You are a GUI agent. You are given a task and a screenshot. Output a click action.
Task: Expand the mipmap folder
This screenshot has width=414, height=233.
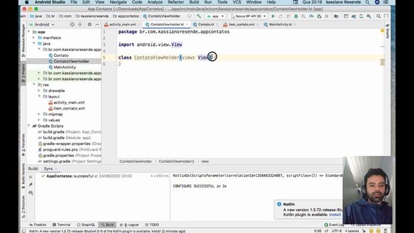pos(39,114)
